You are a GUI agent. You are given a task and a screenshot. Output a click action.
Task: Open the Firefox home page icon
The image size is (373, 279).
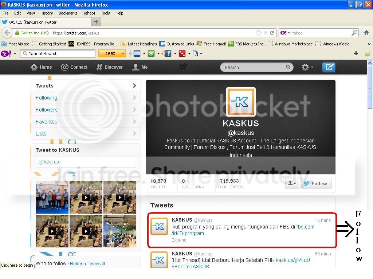(x=366, y=33)
